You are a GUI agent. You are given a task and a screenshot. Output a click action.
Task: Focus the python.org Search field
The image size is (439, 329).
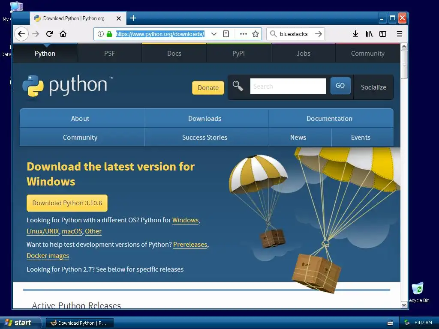click(288, 86)
